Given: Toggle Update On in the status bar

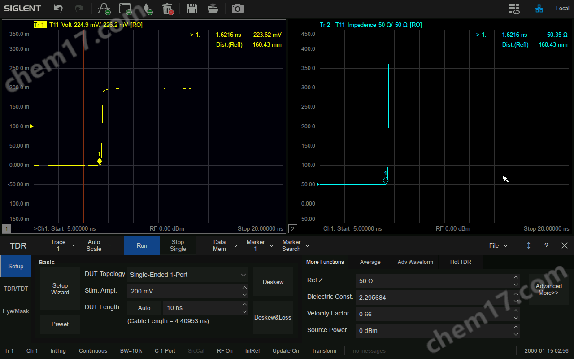Looking at the screenshot, I should coord(286,351).
